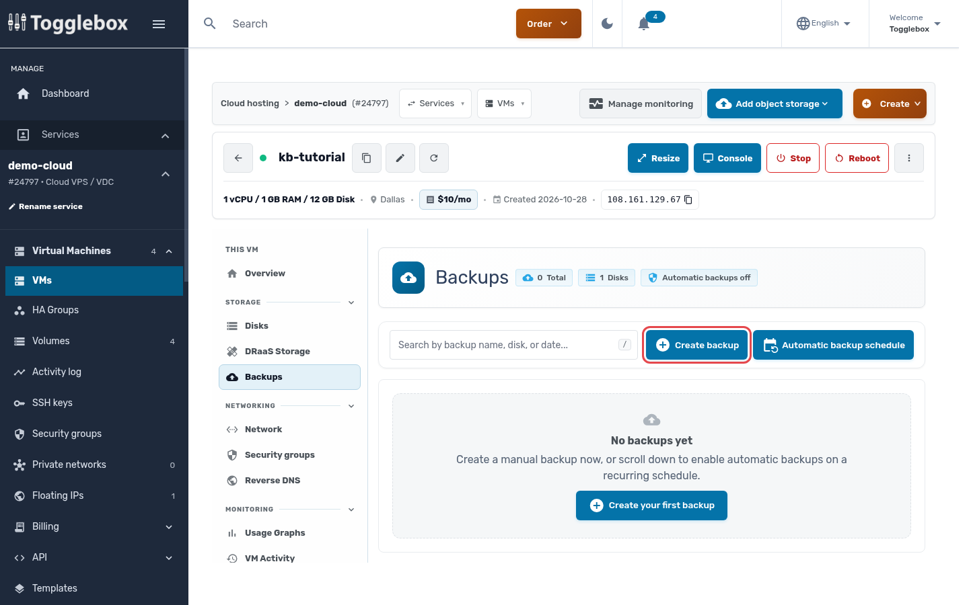
Task: Refresh the VM status
Action: (434, 158)
